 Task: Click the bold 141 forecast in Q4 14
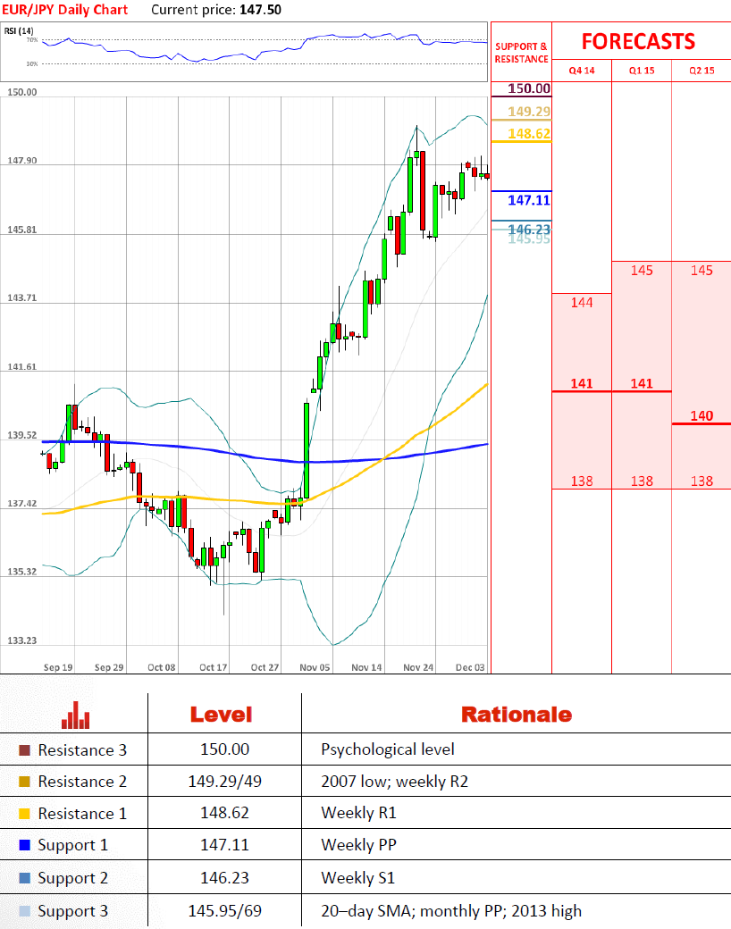click(x=582, y=383)
